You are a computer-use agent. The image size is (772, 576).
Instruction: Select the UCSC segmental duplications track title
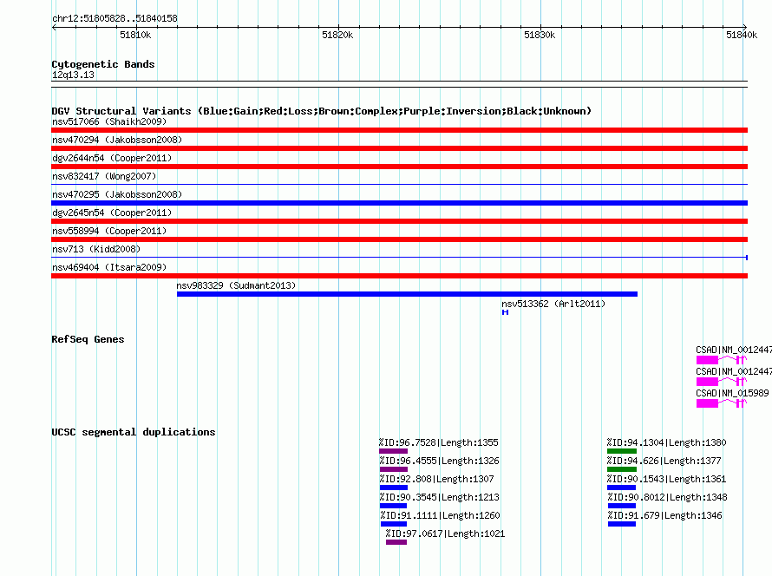tap(134, 432)
